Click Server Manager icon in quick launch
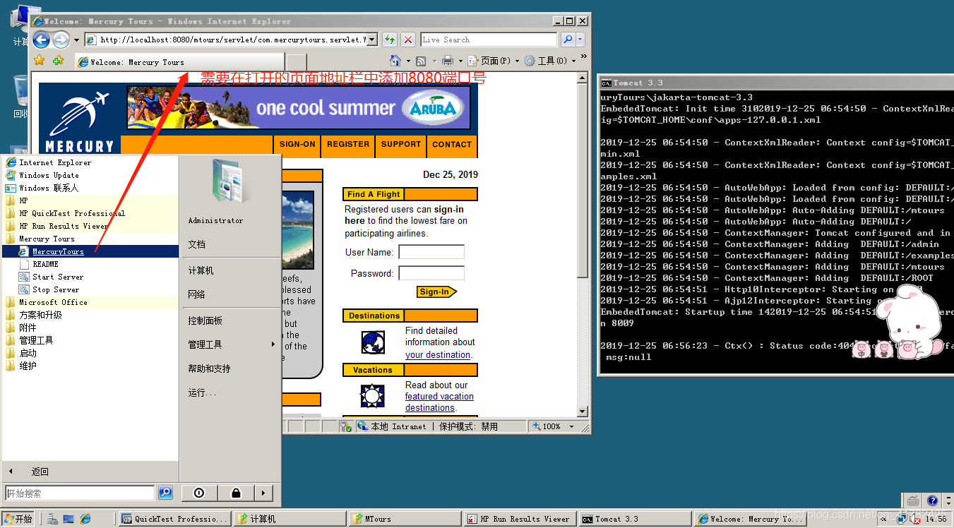Image resolution: width=954 pixels, height=528 pixels. (x=52, y=519)
